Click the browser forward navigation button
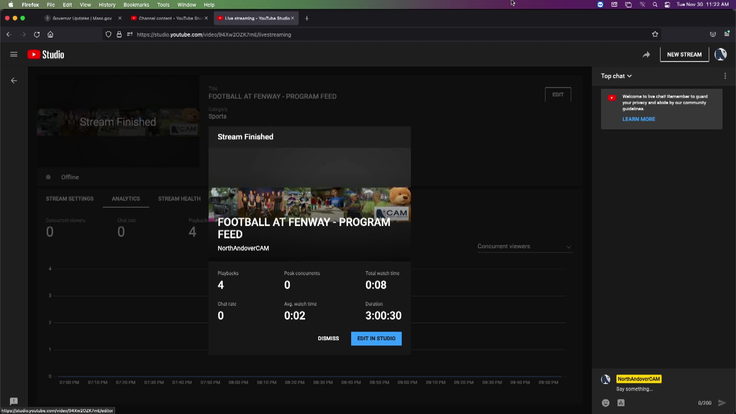 point(23,34)
